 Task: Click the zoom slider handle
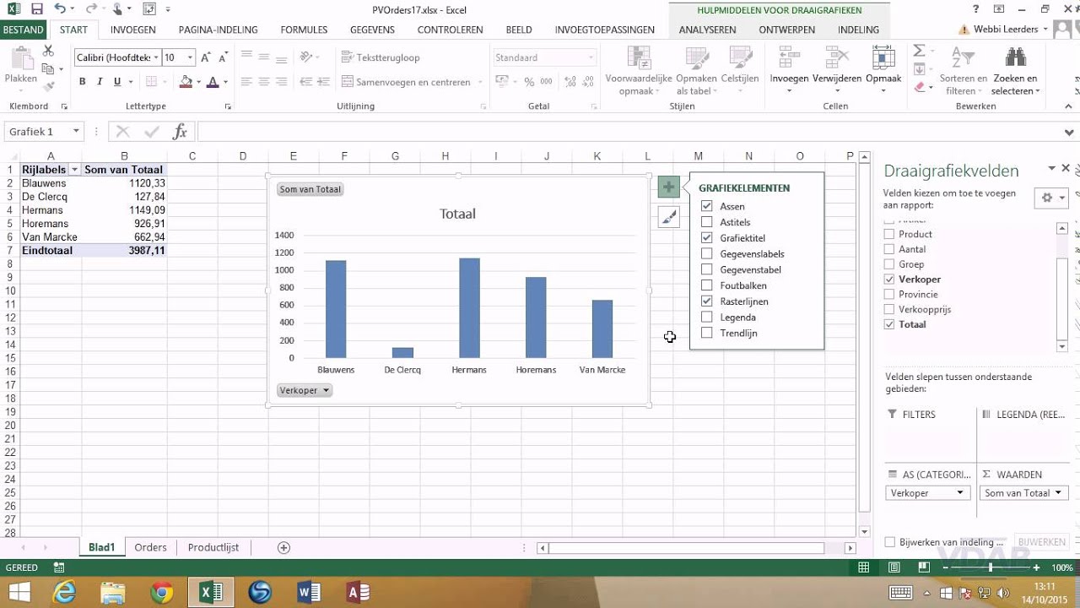[x=990, y=567]
